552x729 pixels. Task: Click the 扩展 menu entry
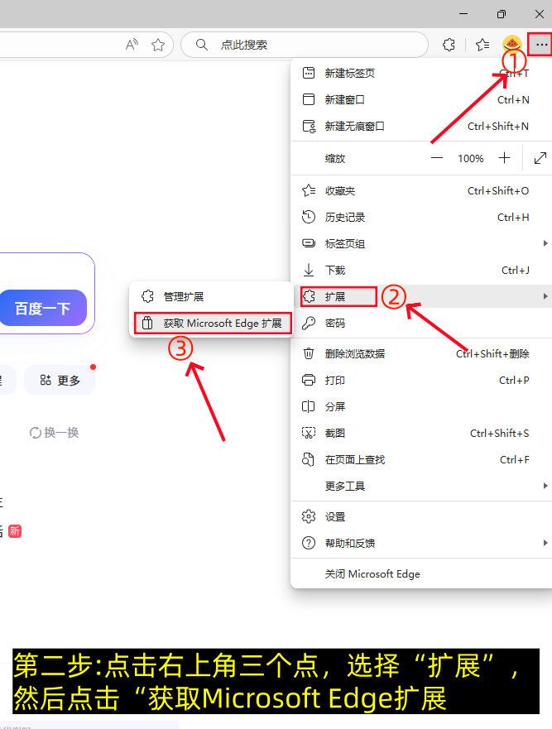click(x=421, y=296)
